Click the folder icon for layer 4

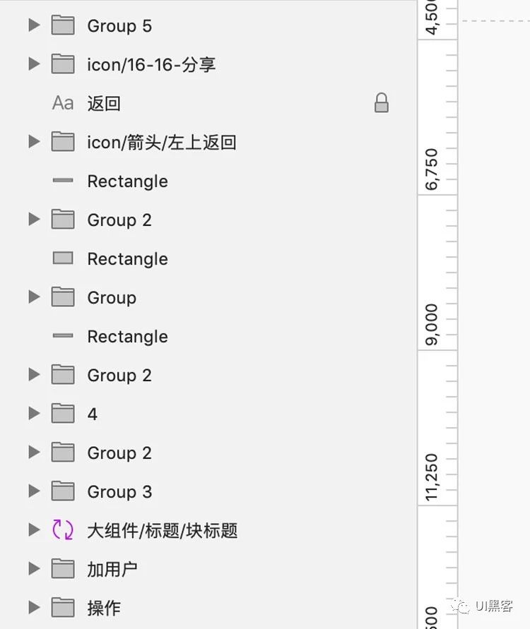point(63,414)
